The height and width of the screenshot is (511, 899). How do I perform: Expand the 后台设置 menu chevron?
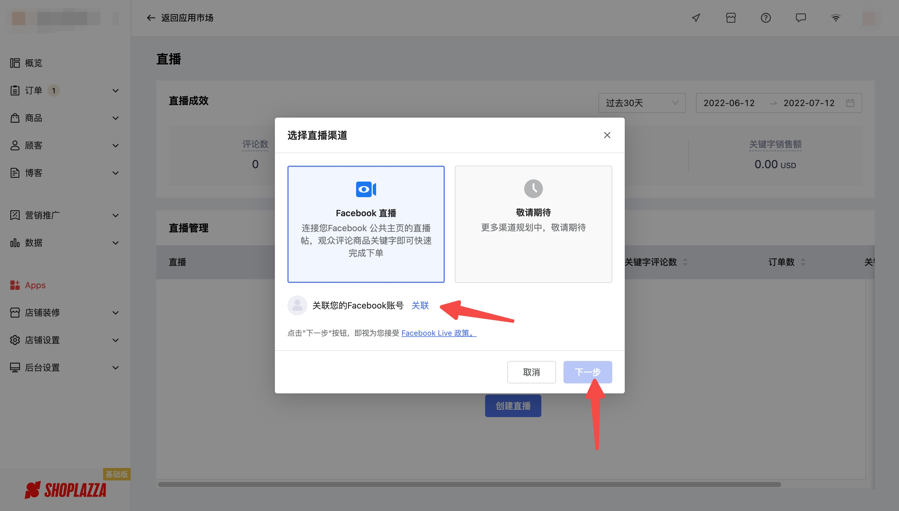[x=115, y=367]
